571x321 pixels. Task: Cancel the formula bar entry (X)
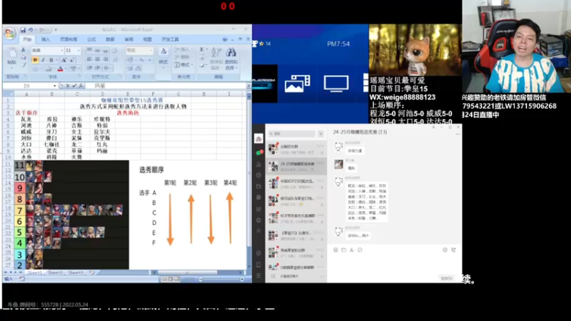point(68,86)
